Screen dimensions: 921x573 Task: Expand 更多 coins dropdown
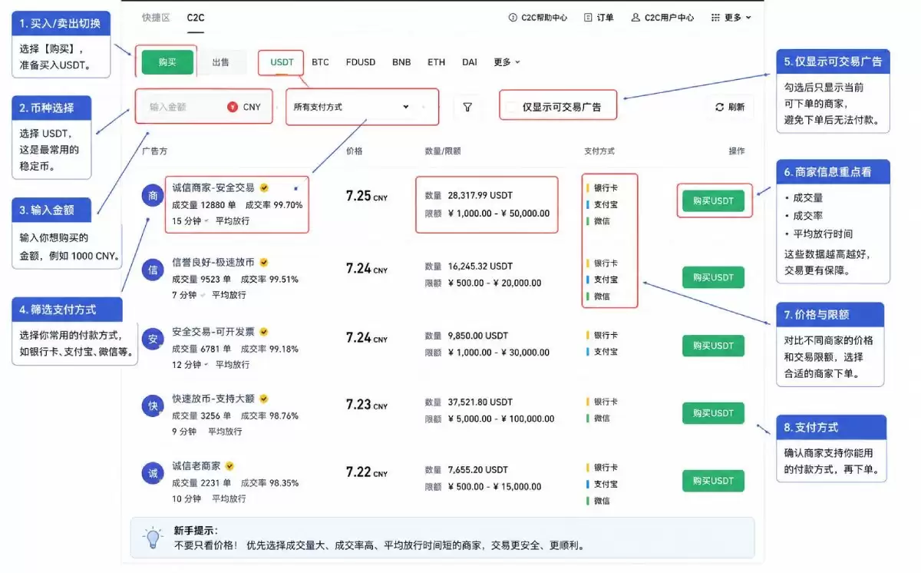point(507,62)
